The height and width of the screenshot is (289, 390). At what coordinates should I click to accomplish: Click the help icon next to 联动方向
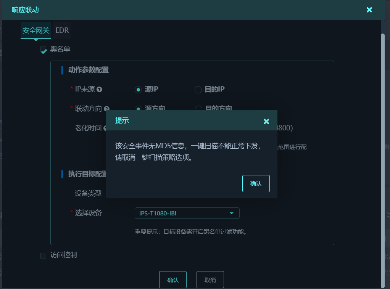click(107, 109)
